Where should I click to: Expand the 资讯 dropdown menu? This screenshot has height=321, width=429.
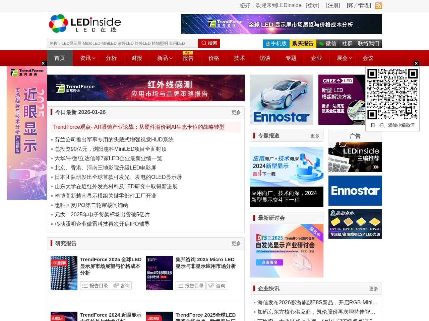87,58
